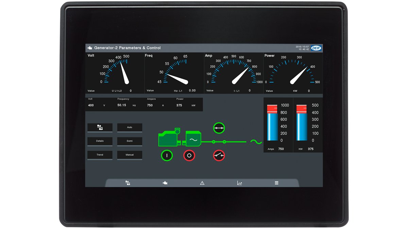This screenshot has width=408, height=229.
Task: Click the green mains sine wave symbol
Action: pyautogui.click(x=256, y=141)
